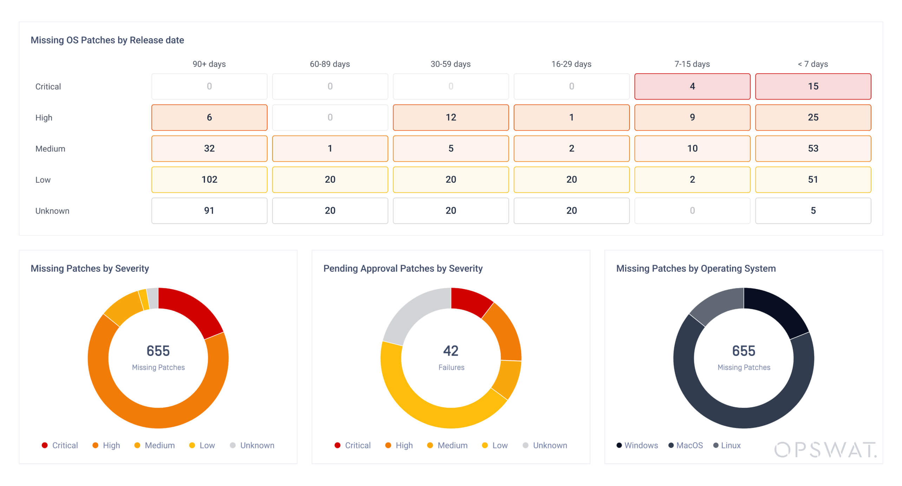This screenshot has height=486, width=902.
Task: Select the Low 90+ days cell showing 102
Action: (209, 180)
